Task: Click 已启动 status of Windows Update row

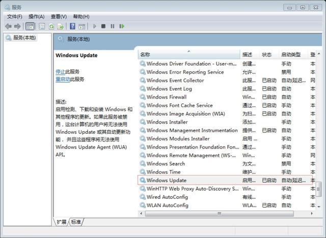Action: (269, 181)
